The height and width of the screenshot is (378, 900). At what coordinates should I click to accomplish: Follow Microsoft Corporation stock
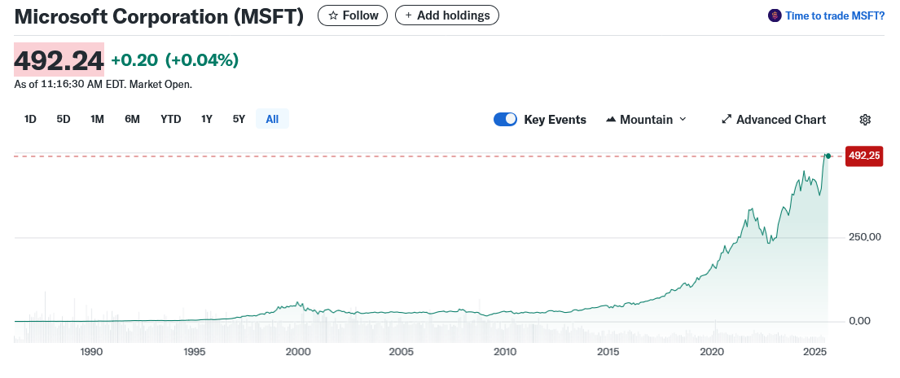(353, 15)
